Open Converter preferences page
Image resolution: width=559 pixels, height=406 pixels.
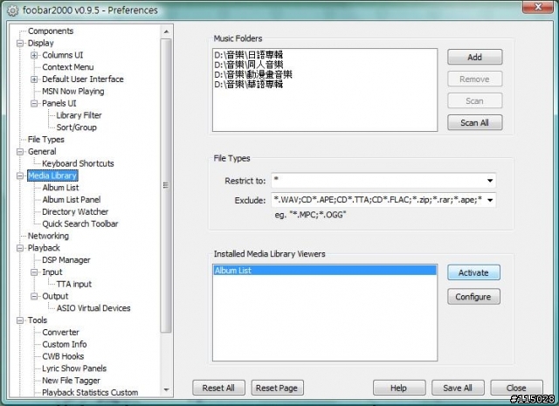(60, 332)
